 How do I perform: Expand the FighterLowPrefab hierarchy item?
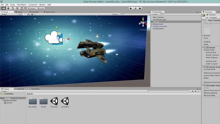pos(152,26)
